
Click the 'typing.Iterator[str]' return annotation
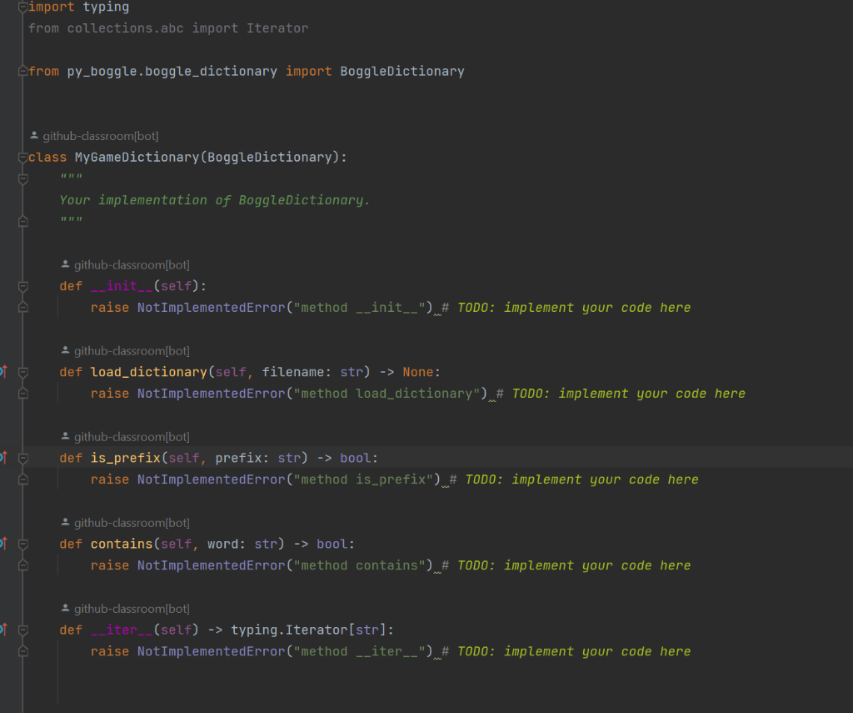[x=309, y=630]
